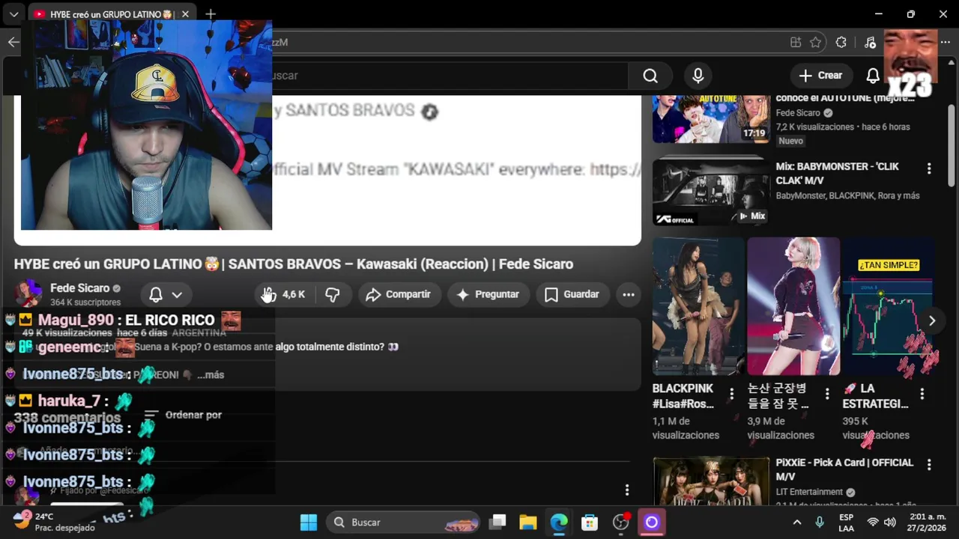Show next shorts with right chevron
959x539 pixels.
click(x=932, y=321)
